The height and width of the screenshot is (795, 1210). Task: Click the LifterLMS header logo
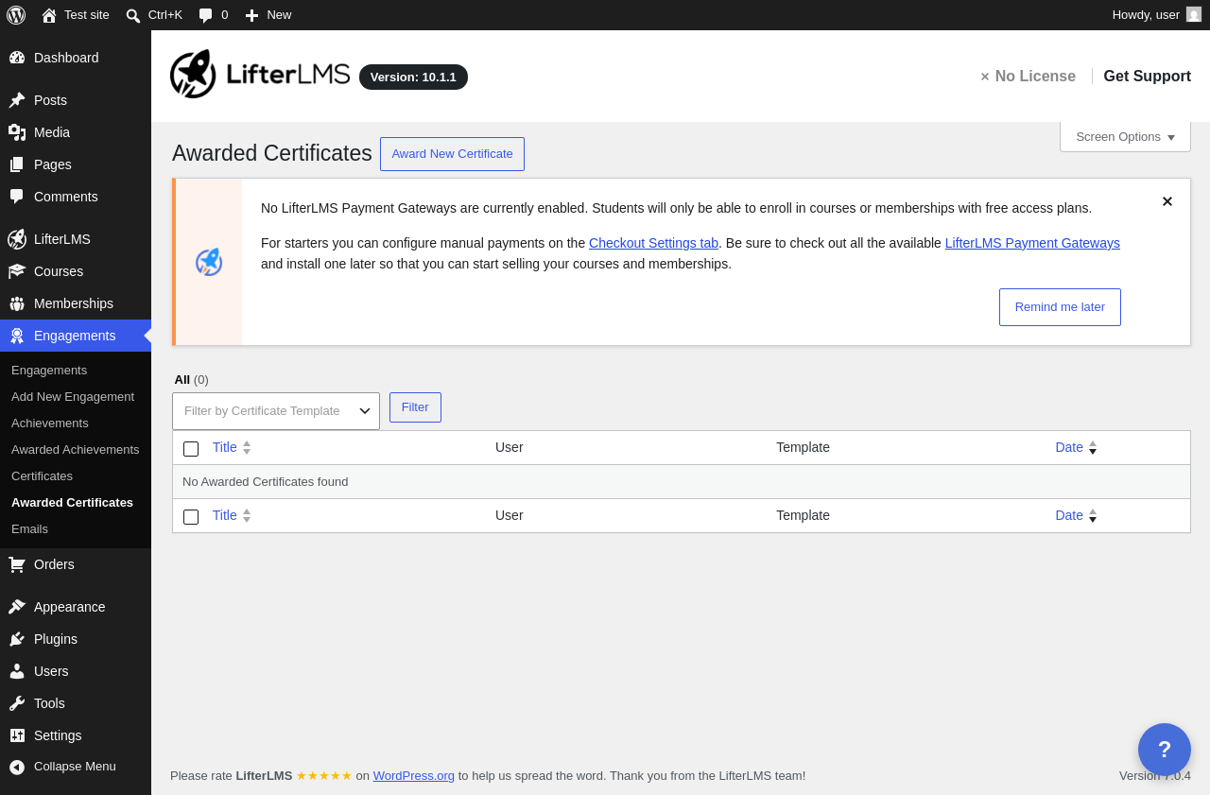[260, 74]
